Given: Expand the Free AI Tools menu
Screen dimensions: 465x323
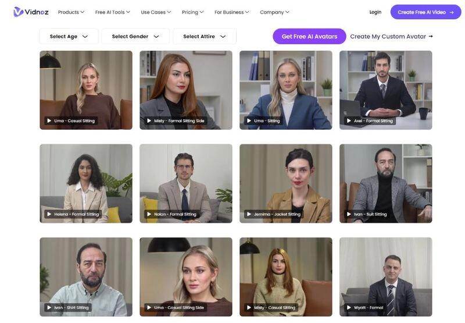Looking at the screenshot, I should [x=113, y=12].
